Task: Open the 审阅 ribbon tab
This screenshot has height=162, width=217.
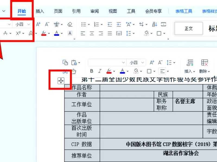Action: tap(94, 11)
